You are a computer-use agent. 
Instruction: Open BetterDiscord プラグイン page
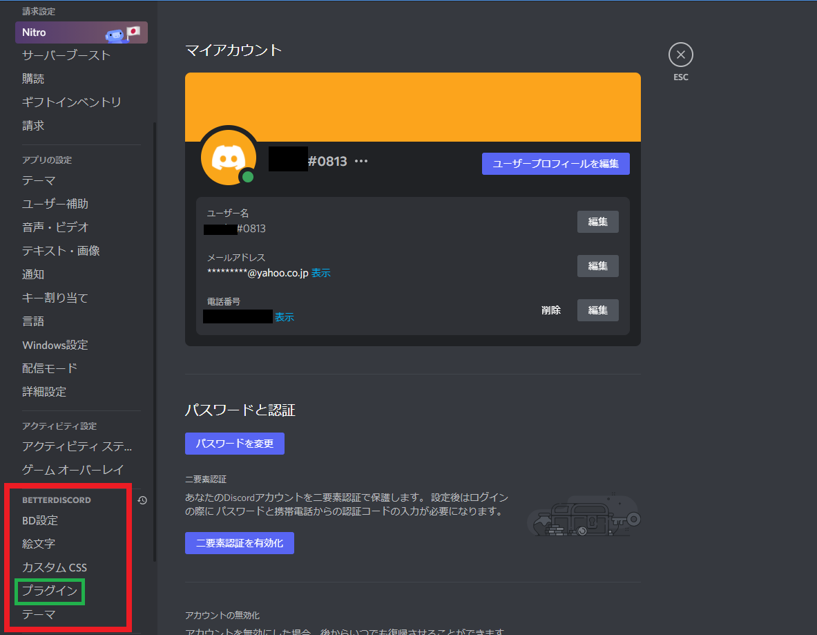pos(50,591)
